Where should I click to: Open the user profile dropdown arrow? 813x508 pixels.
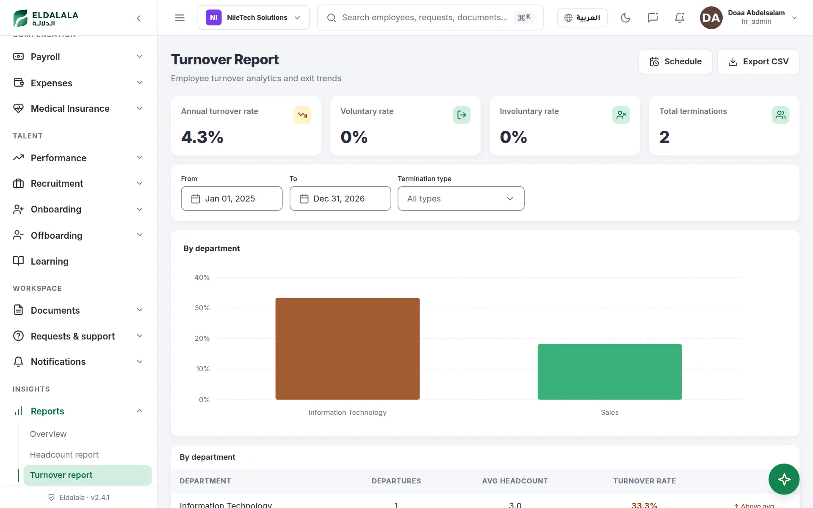coord(794,18)
